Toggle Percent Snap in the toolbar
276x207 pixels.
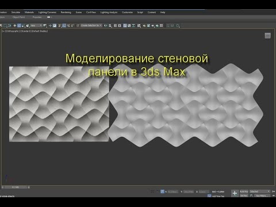68,25
